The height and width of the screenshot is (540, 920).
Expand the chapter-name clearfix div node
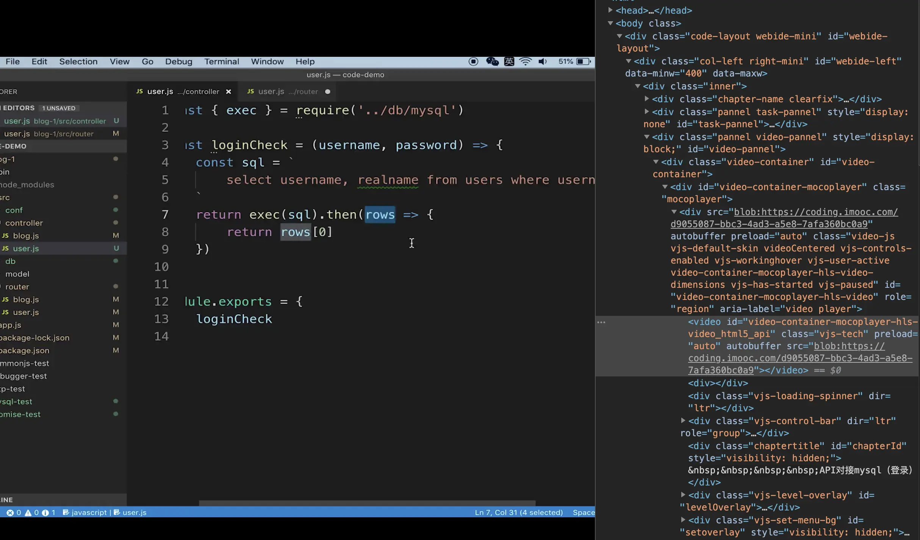[647, 99]
